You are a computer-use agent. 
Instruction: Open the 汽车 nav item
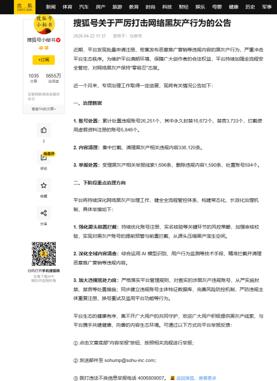[x=84, y=7]
